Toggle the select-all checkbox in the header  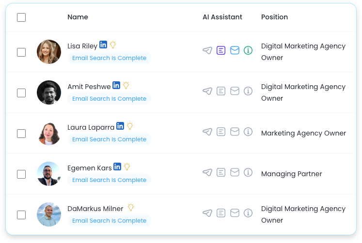pos(21,17)
